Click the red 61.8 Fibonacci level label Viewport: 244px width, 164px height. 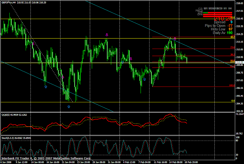click(x=233, y=66)
